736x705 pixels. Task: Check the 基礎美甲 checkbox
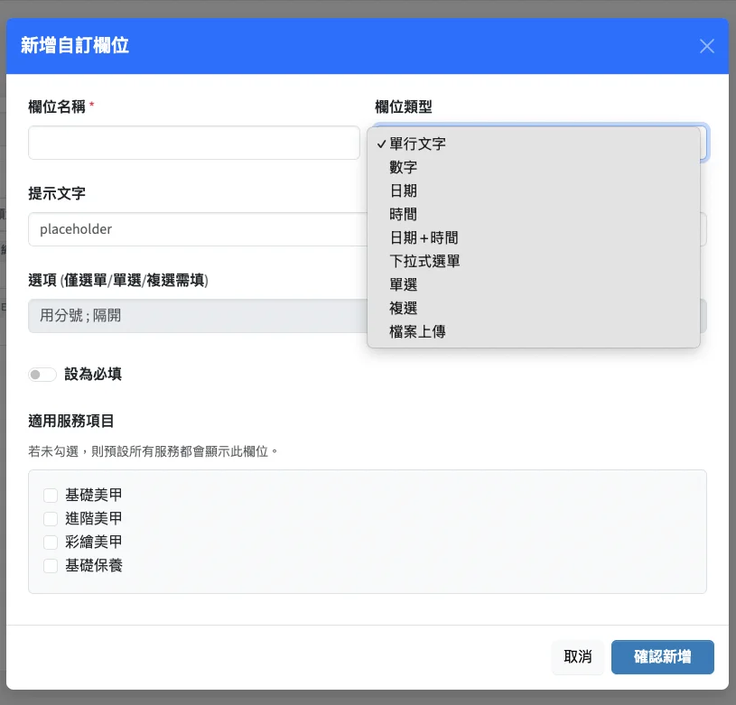tap(51, 496)
